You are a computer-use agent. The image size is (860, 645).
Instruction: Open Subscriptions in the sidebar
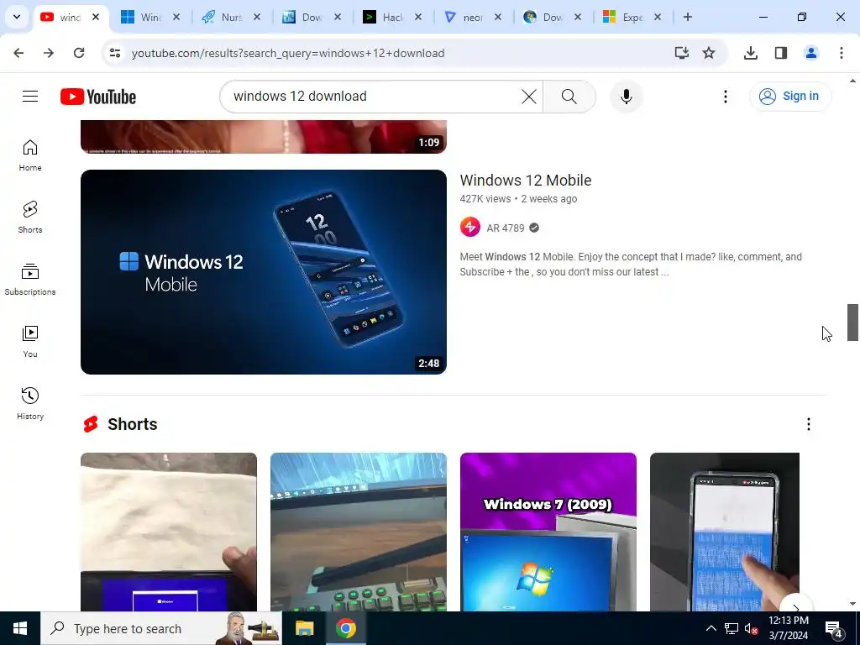coord(30,279)
